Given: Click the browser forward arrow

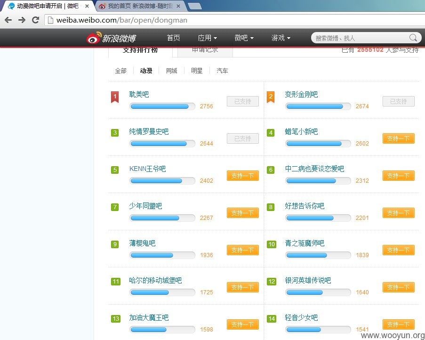Looking at the screenshot, I should [22, 20].
